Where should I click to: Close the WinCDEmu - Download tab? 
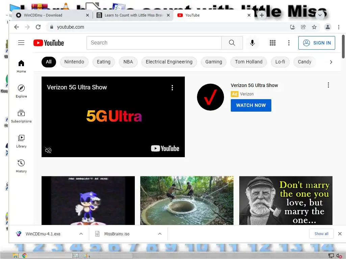[88, 15]
